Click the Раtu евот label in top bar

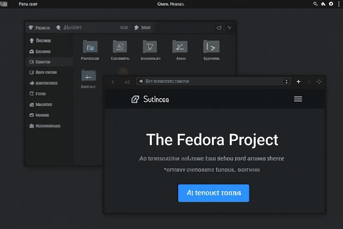point(28,4)
